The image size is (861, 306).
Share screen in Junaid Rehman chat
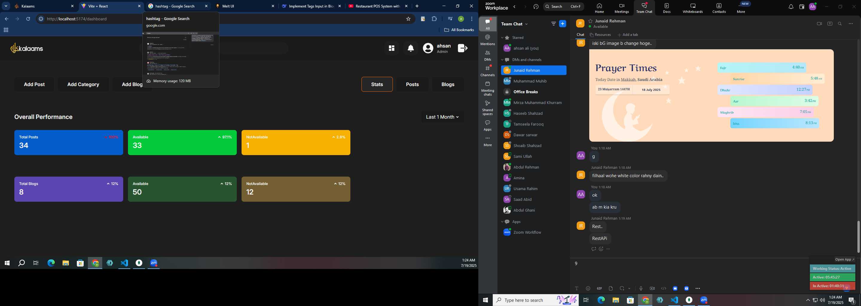[x=830, y=24]
